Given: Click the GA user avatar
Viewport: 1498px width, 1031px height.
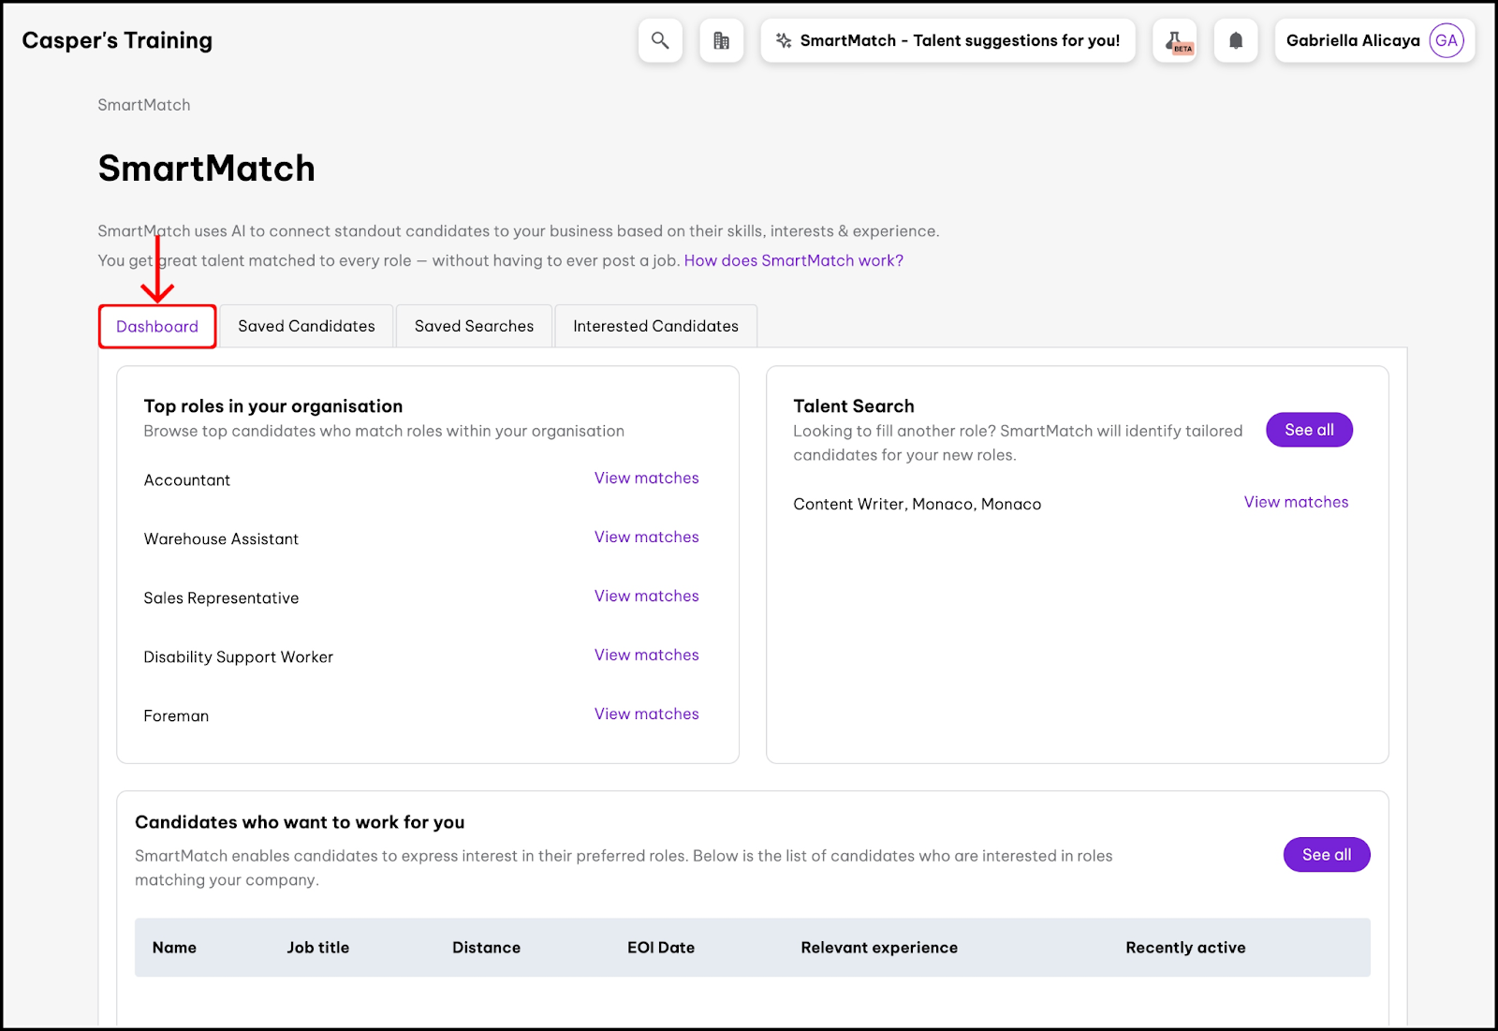Looking at the screenshot, I should (x=1447, y=40).
